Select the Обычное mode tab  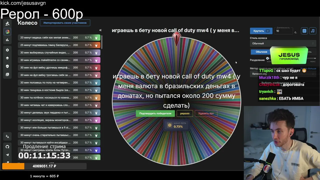click(261, 52)
